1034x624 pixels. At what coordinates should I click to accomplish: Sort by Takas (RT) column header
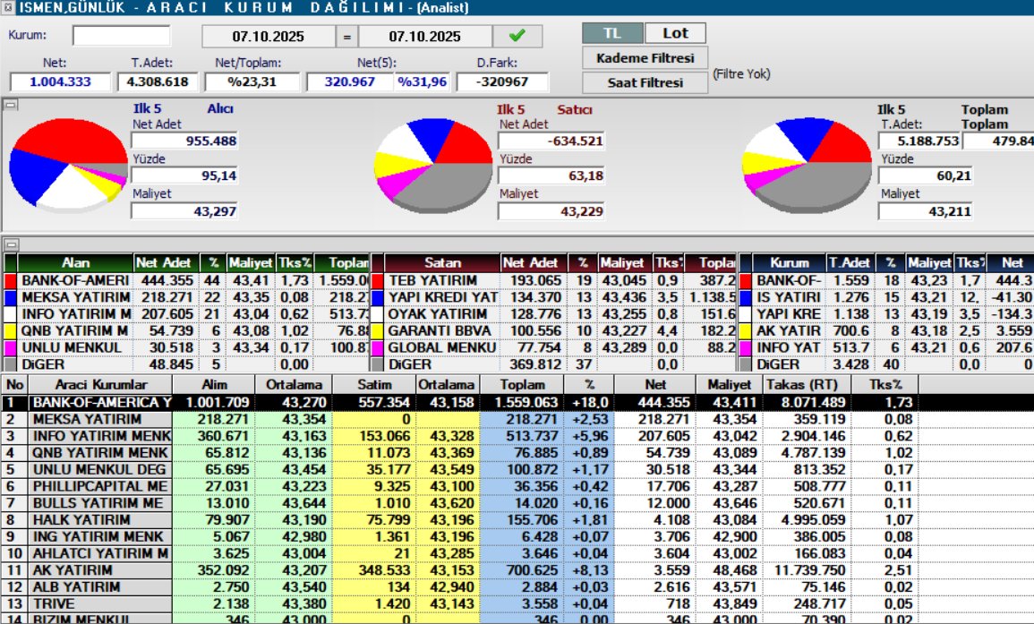pyautogui.click(x=808, y=385)
